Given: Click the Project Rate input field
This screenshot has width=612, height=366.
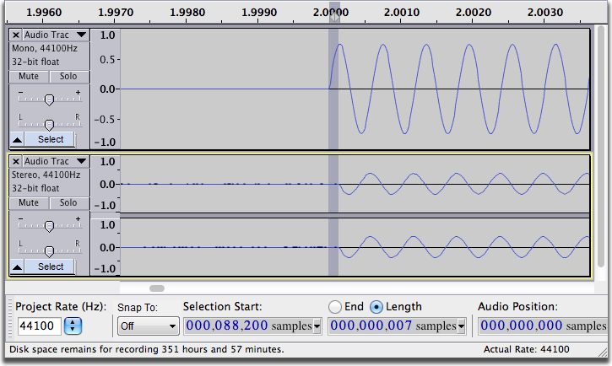Looking at the screenshot, I should (40, 326).
